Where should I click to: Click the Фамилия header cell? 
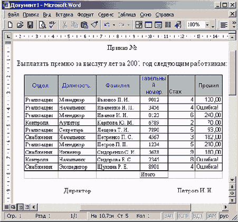tap(118, 86)
